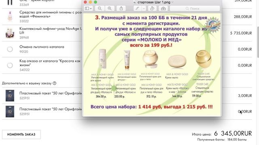The width and height of the screenshot is (259, 145).
Task: Click product code 540122
Action: 25,70
